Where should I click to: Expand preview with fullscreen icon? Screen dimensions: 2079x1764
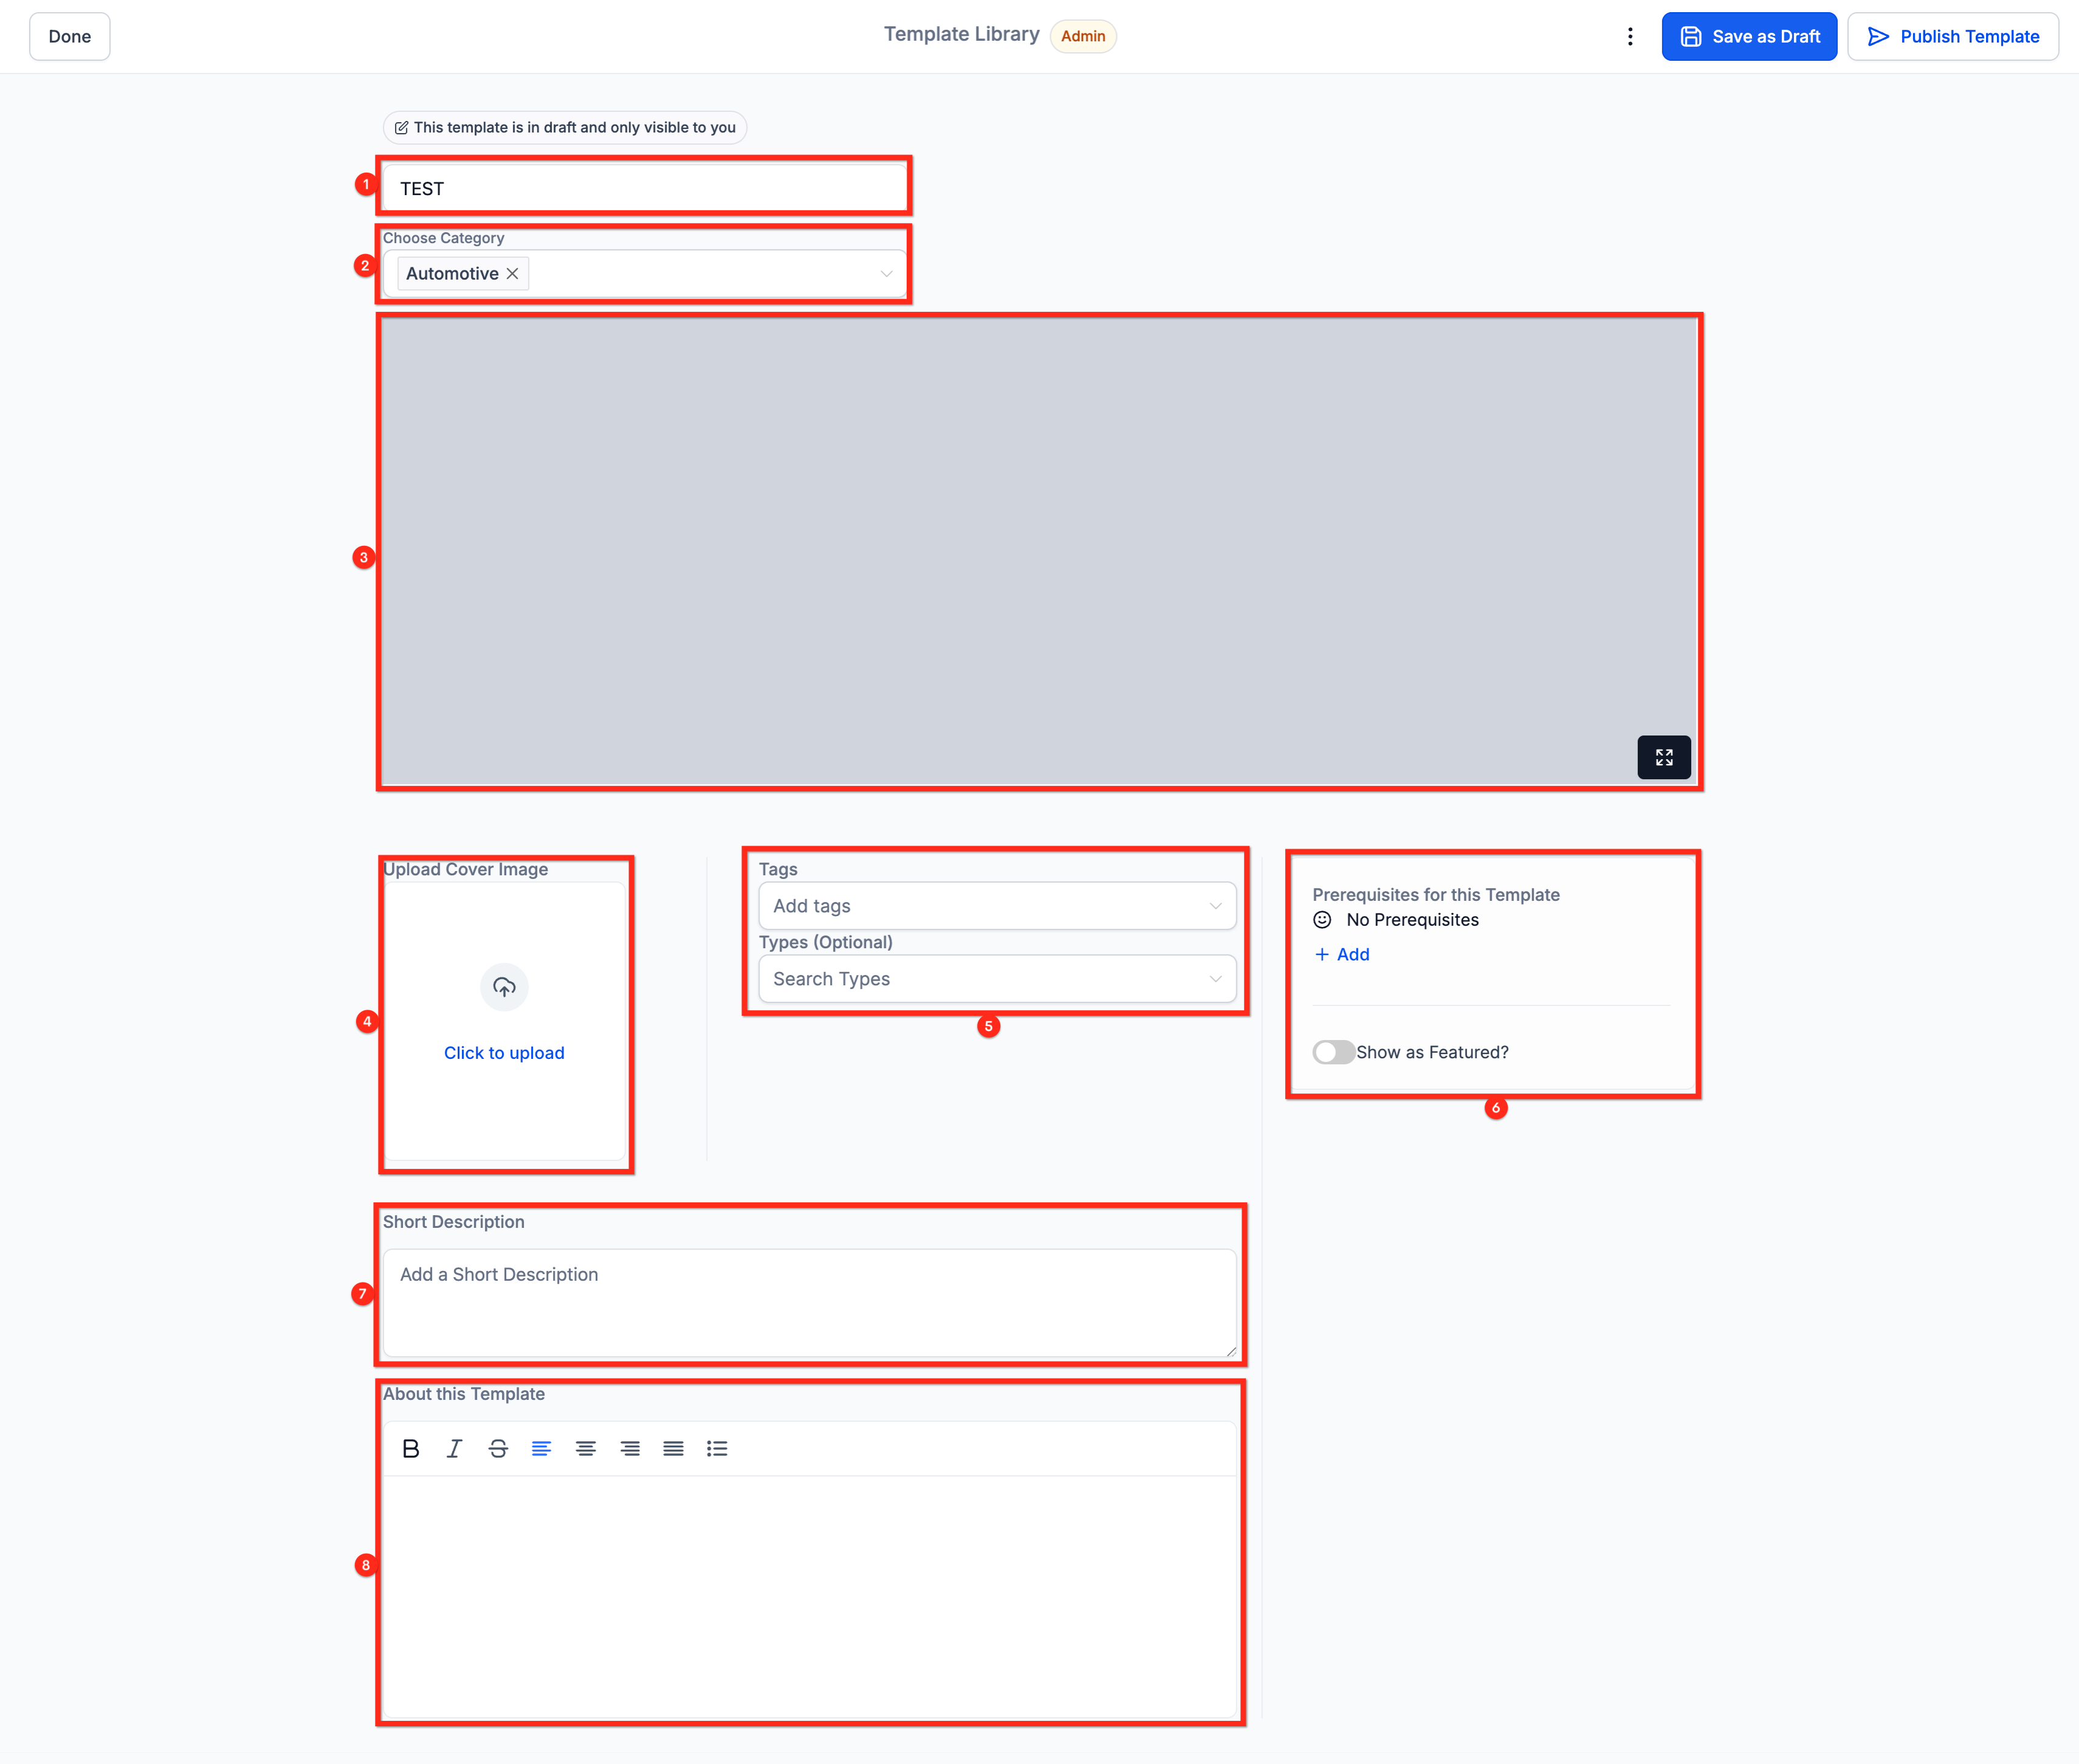click(1663, 757)
